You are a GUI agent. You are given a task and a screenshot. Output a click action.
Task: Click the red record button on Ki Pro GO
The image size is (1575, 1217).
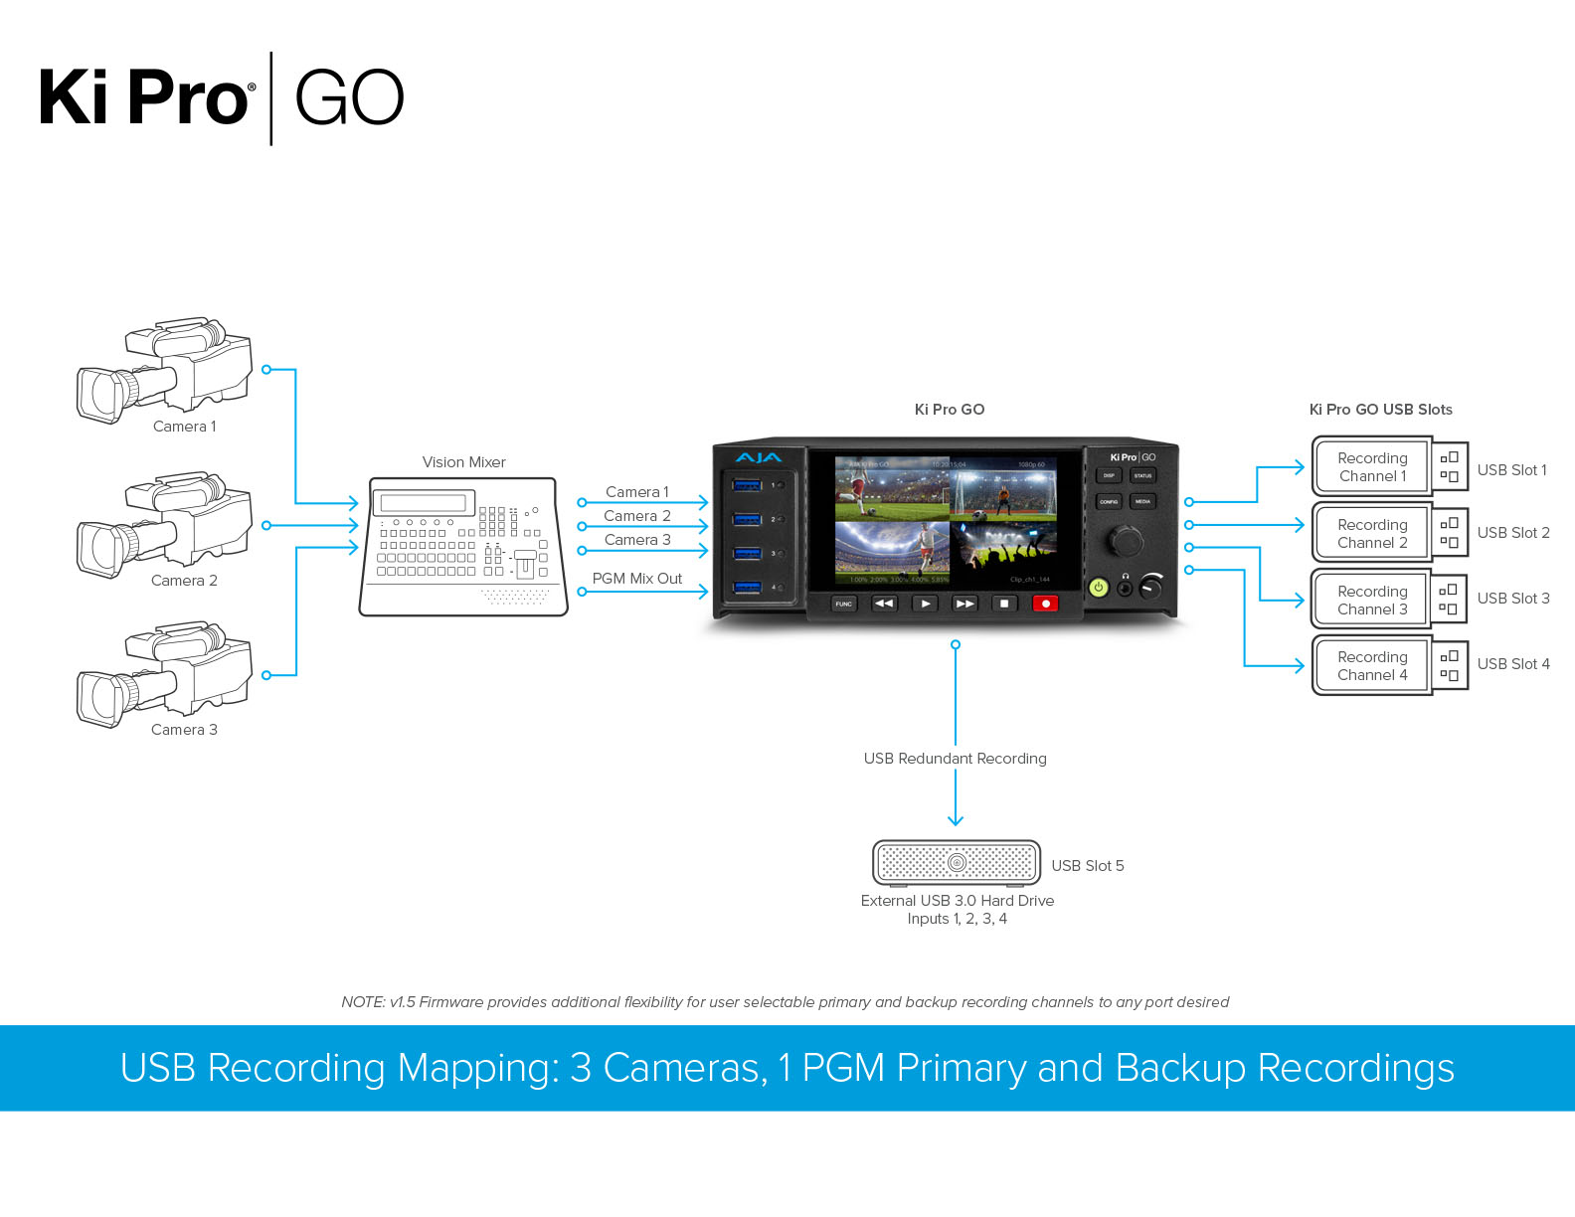point(1045,604)
